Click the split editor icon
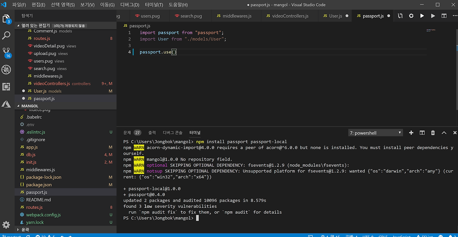This screenshot has height=237, width=458. point(444,16)
